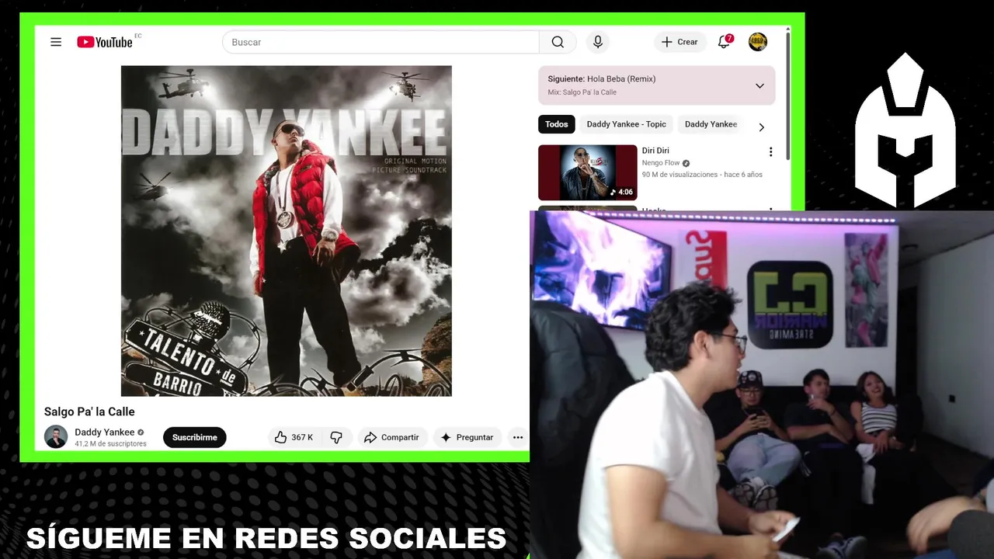This screenshot has width=994, height=559.
Task: Like the video with 367 K
Action: (294, 437)
